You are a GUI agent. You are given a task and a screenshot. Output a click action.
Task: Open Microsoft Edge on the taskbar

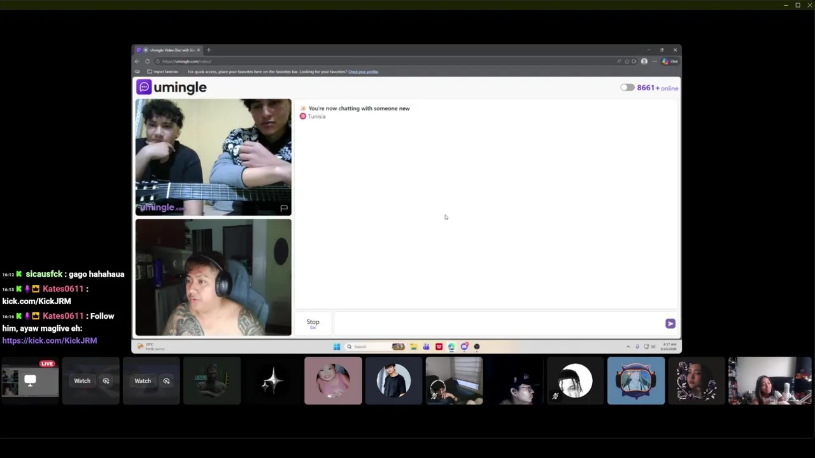(451, 347)
